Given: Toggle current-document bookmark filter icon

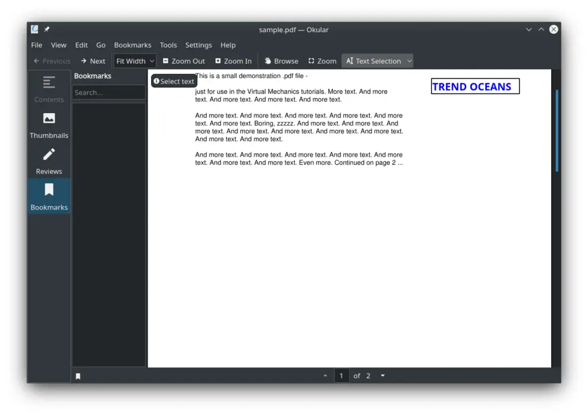Looking at the screenshot, I should click(78, 376).
